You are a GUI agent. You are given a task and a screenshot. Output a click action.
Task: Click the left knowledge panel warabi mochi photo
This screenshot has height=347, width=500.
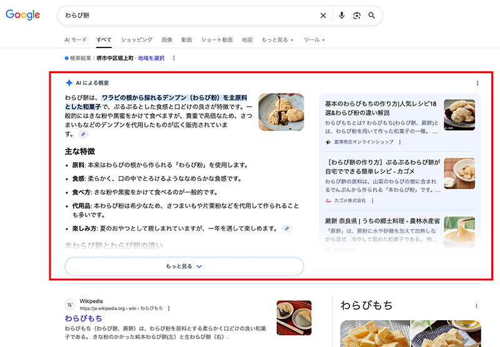375,333
